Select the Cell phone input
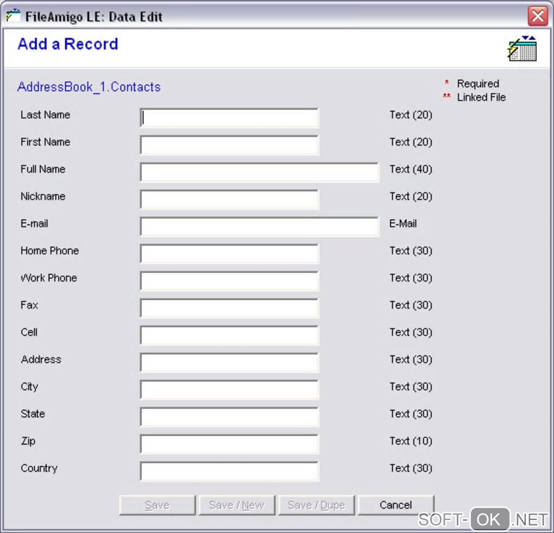 [x=229, y=335]
